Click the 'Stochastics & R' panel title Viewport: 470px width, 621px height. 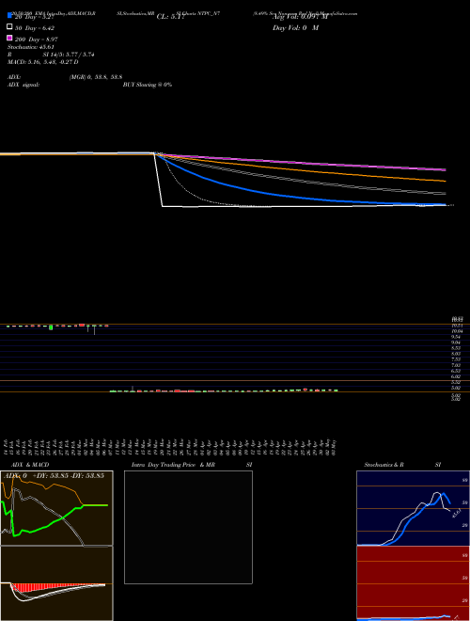point(384,465)
